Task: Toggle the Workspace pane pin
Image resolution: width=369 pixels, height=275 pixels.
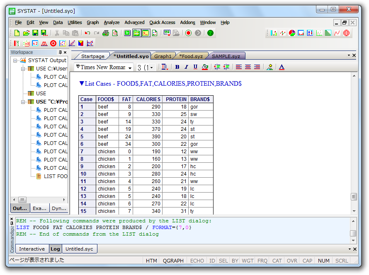Action: pos(60,52)
